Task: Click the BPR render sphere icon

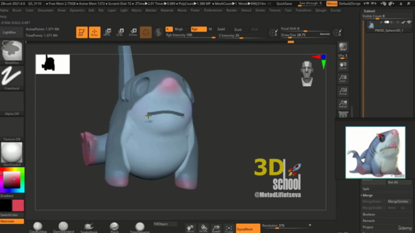Action: coord(343,47)
